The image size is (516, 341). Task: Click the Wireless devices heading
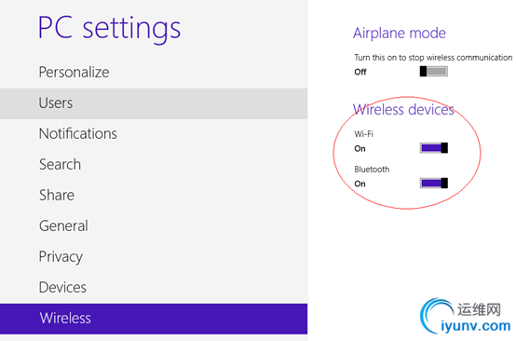403,110
